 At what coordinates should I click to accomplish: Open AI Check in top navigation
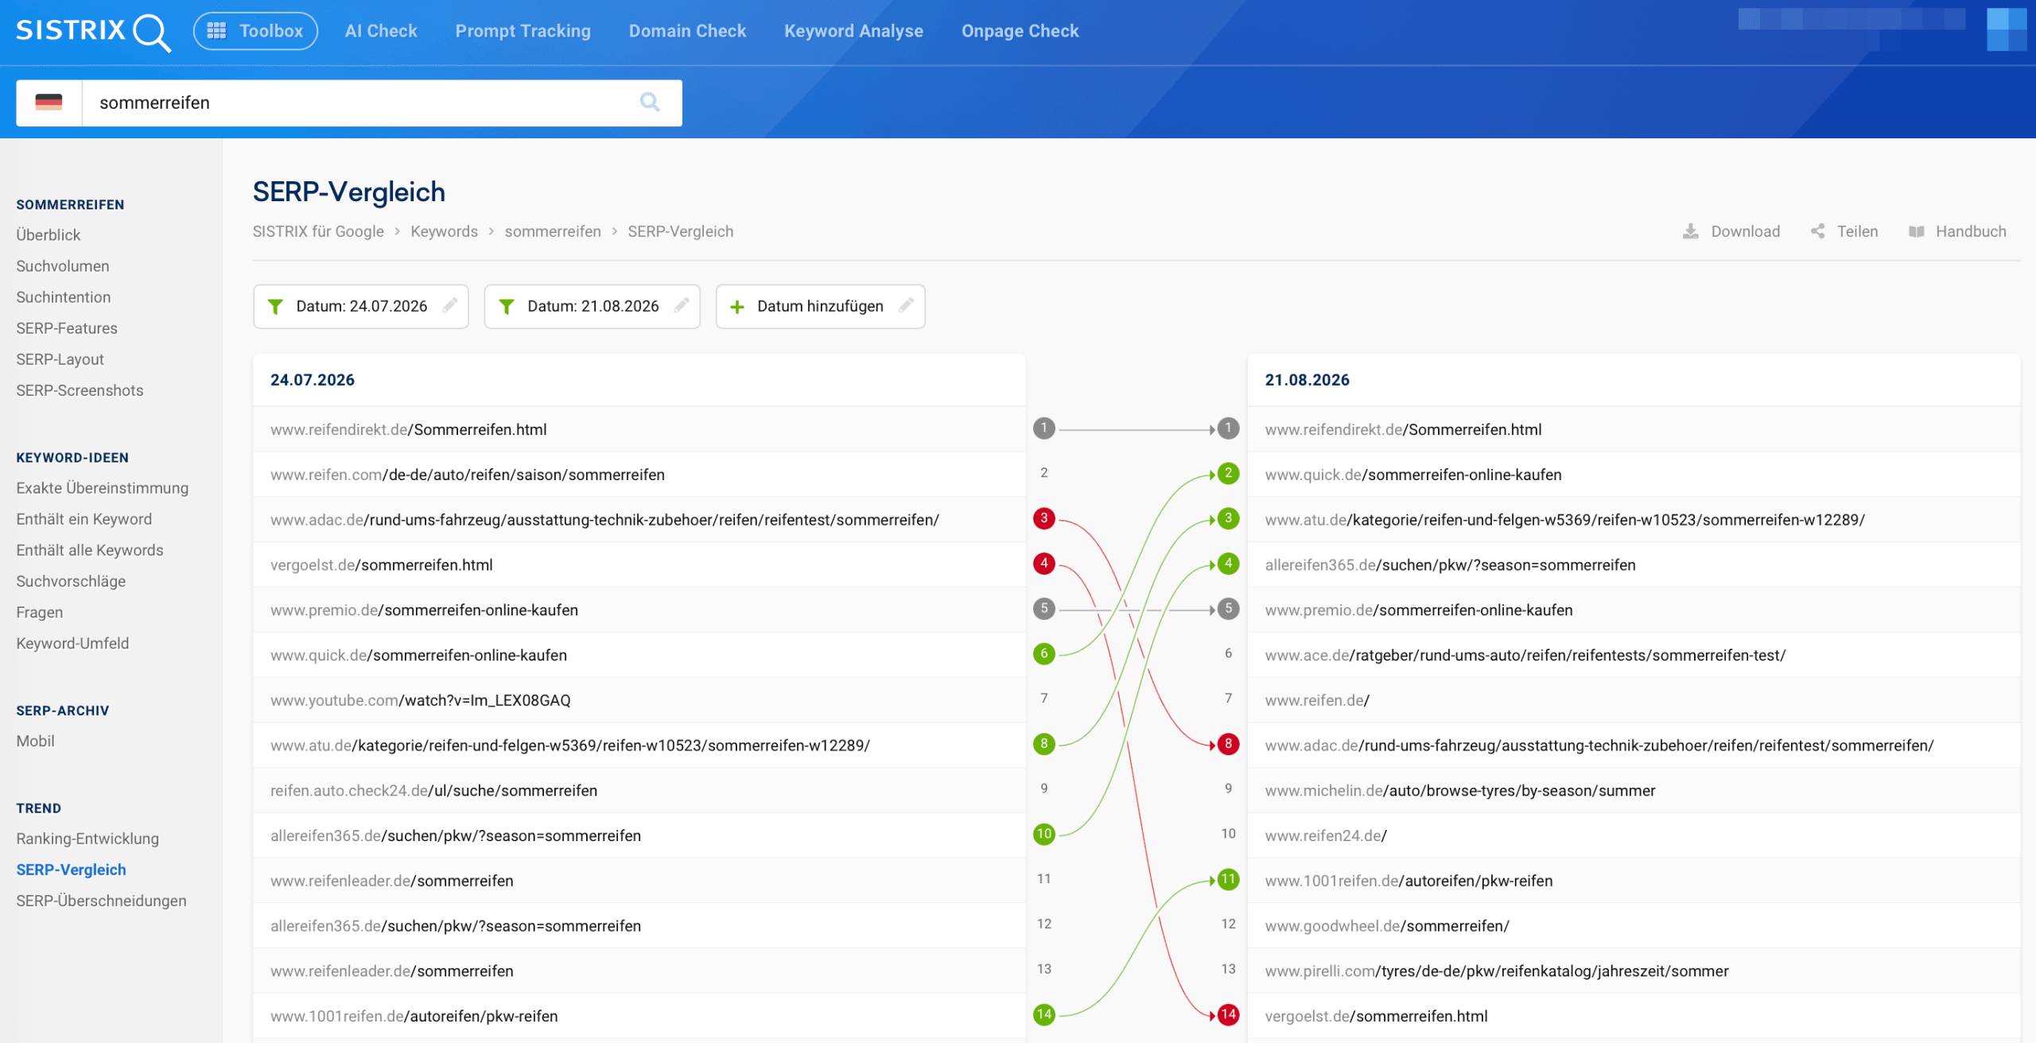381,31
